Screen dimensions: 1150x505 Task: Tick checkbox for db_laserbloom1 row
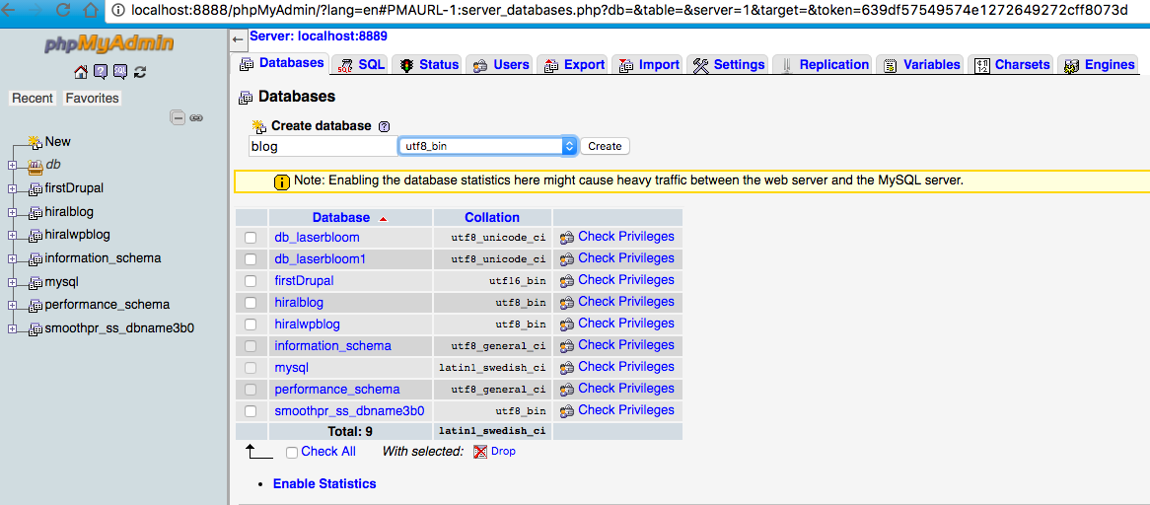tap(251, 258)
